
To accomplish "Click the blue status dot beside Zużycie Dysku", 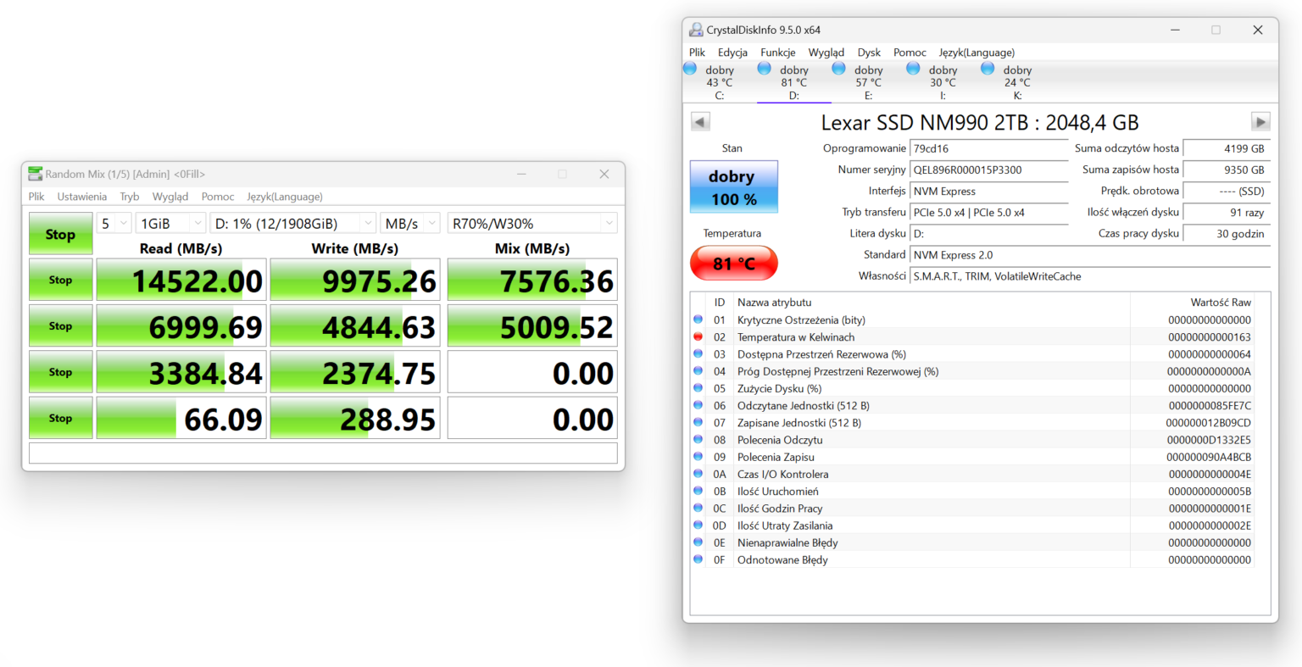I will coord(698,388).
